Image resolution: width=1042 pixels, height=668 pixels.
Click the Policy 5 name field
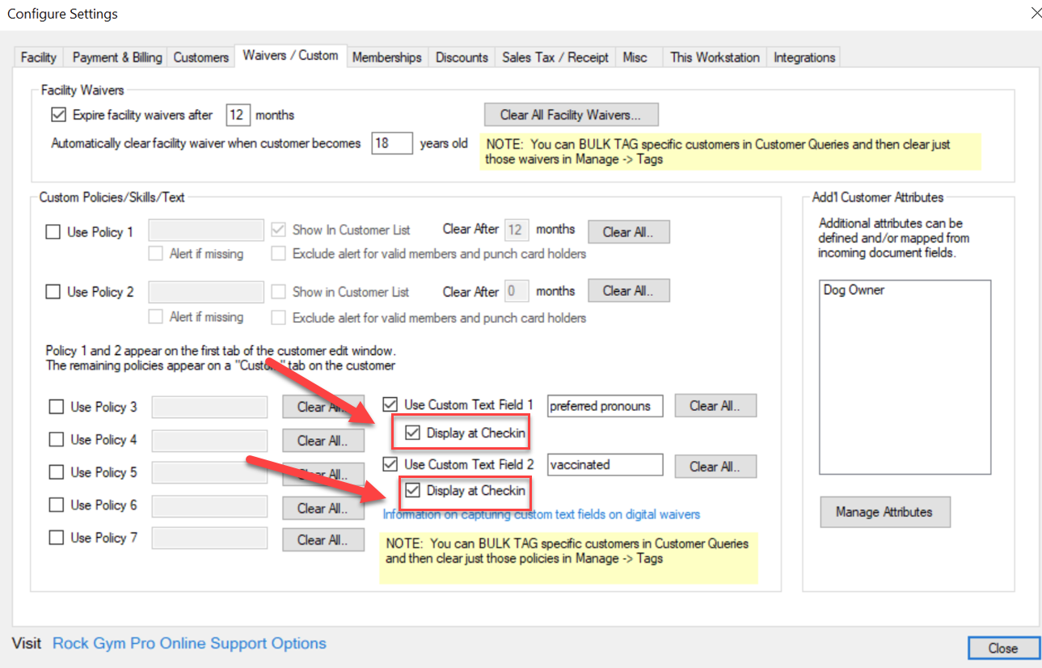click(x=209, y=472)
